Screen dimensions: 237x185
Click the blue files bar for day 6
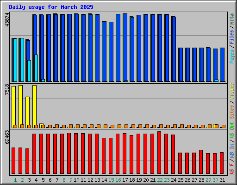(x=49, y=48)
